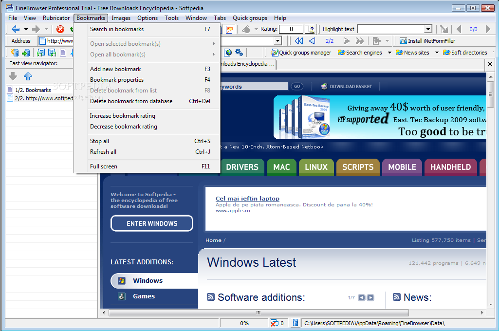Go to next page with gray right arrow
499x331 pixels.
coord(346,41)
